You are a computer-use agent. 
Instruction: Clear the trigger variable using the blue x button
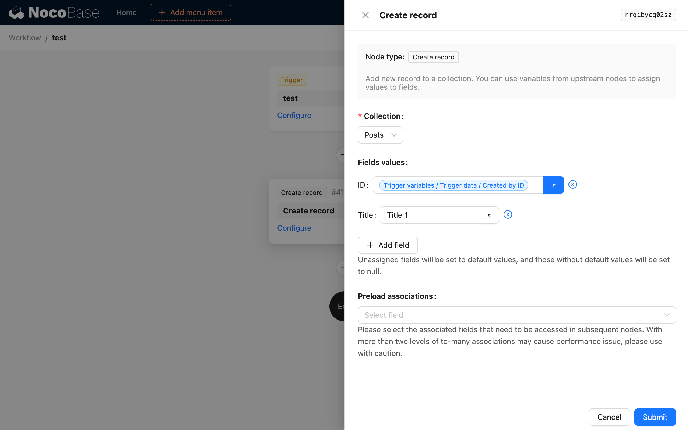553,185
